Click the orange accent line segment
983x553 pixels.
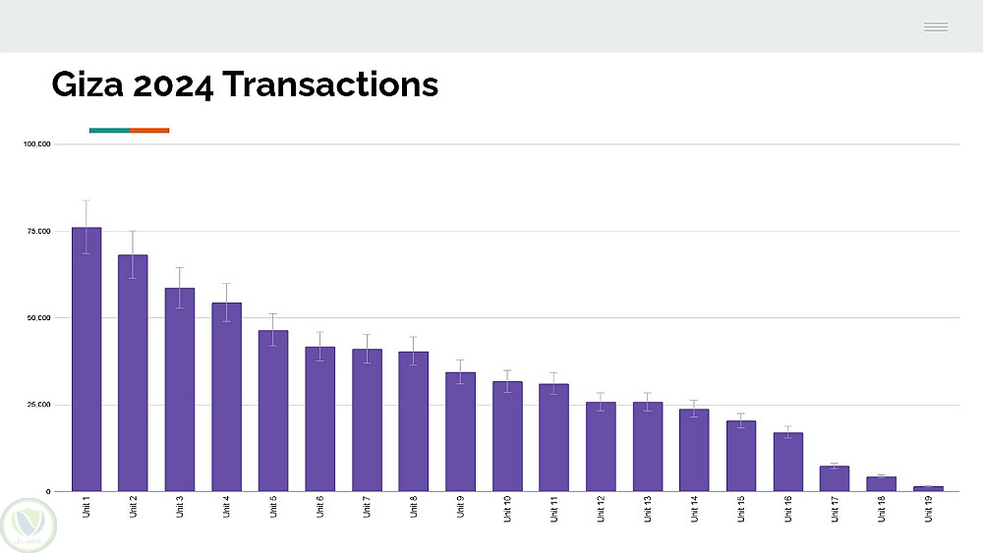tap(149, 130)
